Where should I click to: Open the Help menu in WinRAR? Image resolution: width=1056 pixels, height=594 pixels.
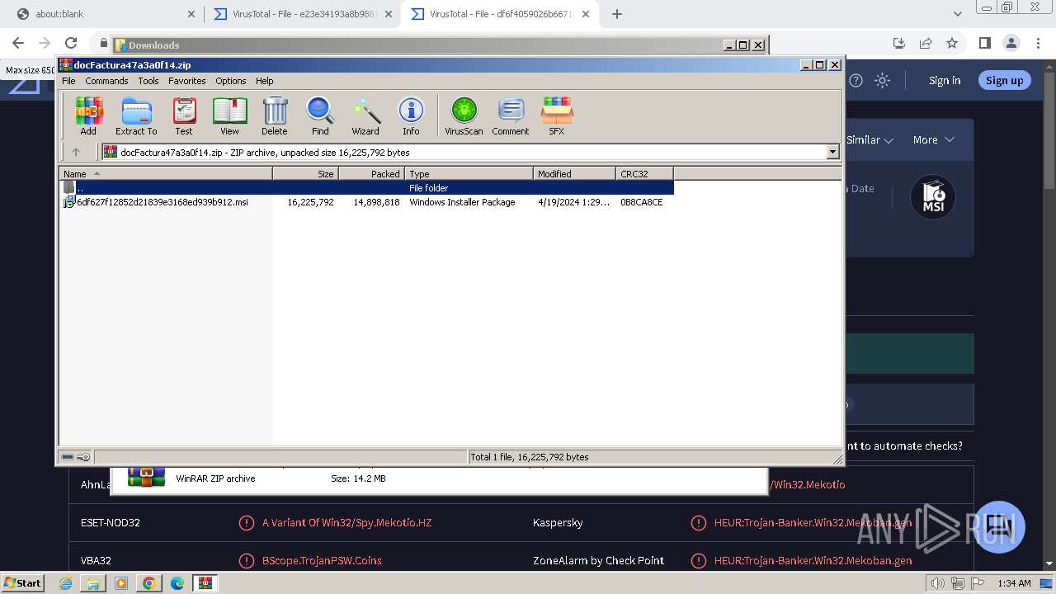(x=265, y=81)
